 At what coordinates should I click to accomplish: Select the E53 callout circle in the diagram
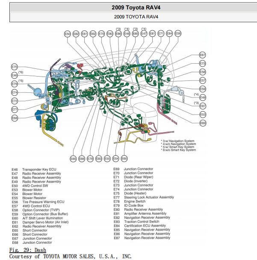[x=203, y=115]
